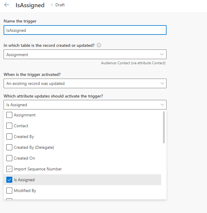Check the Assignment attribute checkbox
This screenshot has width=207, height=213.
click(x=9, y=115)
